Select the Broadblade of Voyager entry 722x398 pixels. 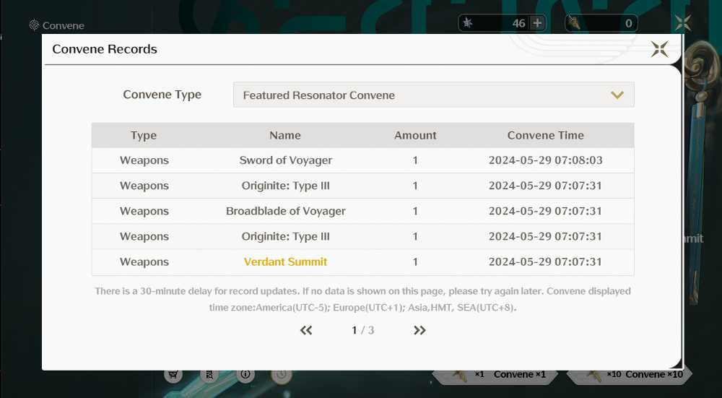click(x=285, y=211)
